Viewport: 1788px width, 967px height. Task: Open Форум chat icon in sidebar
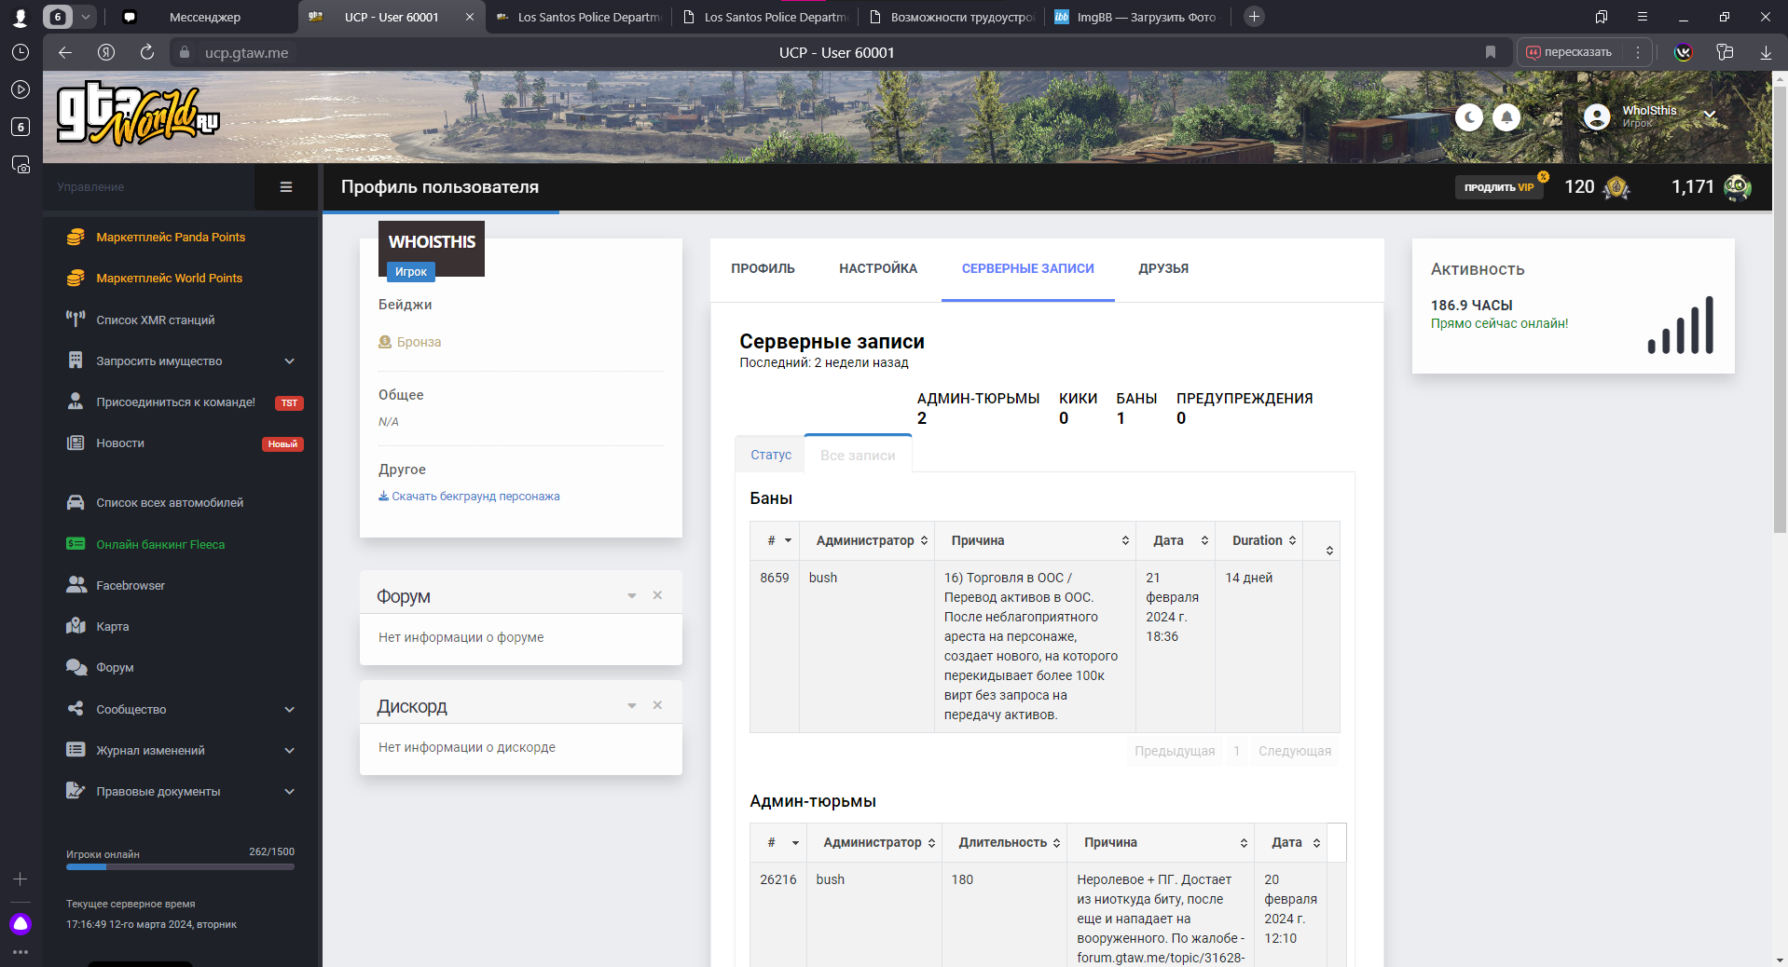pos(76,667)
